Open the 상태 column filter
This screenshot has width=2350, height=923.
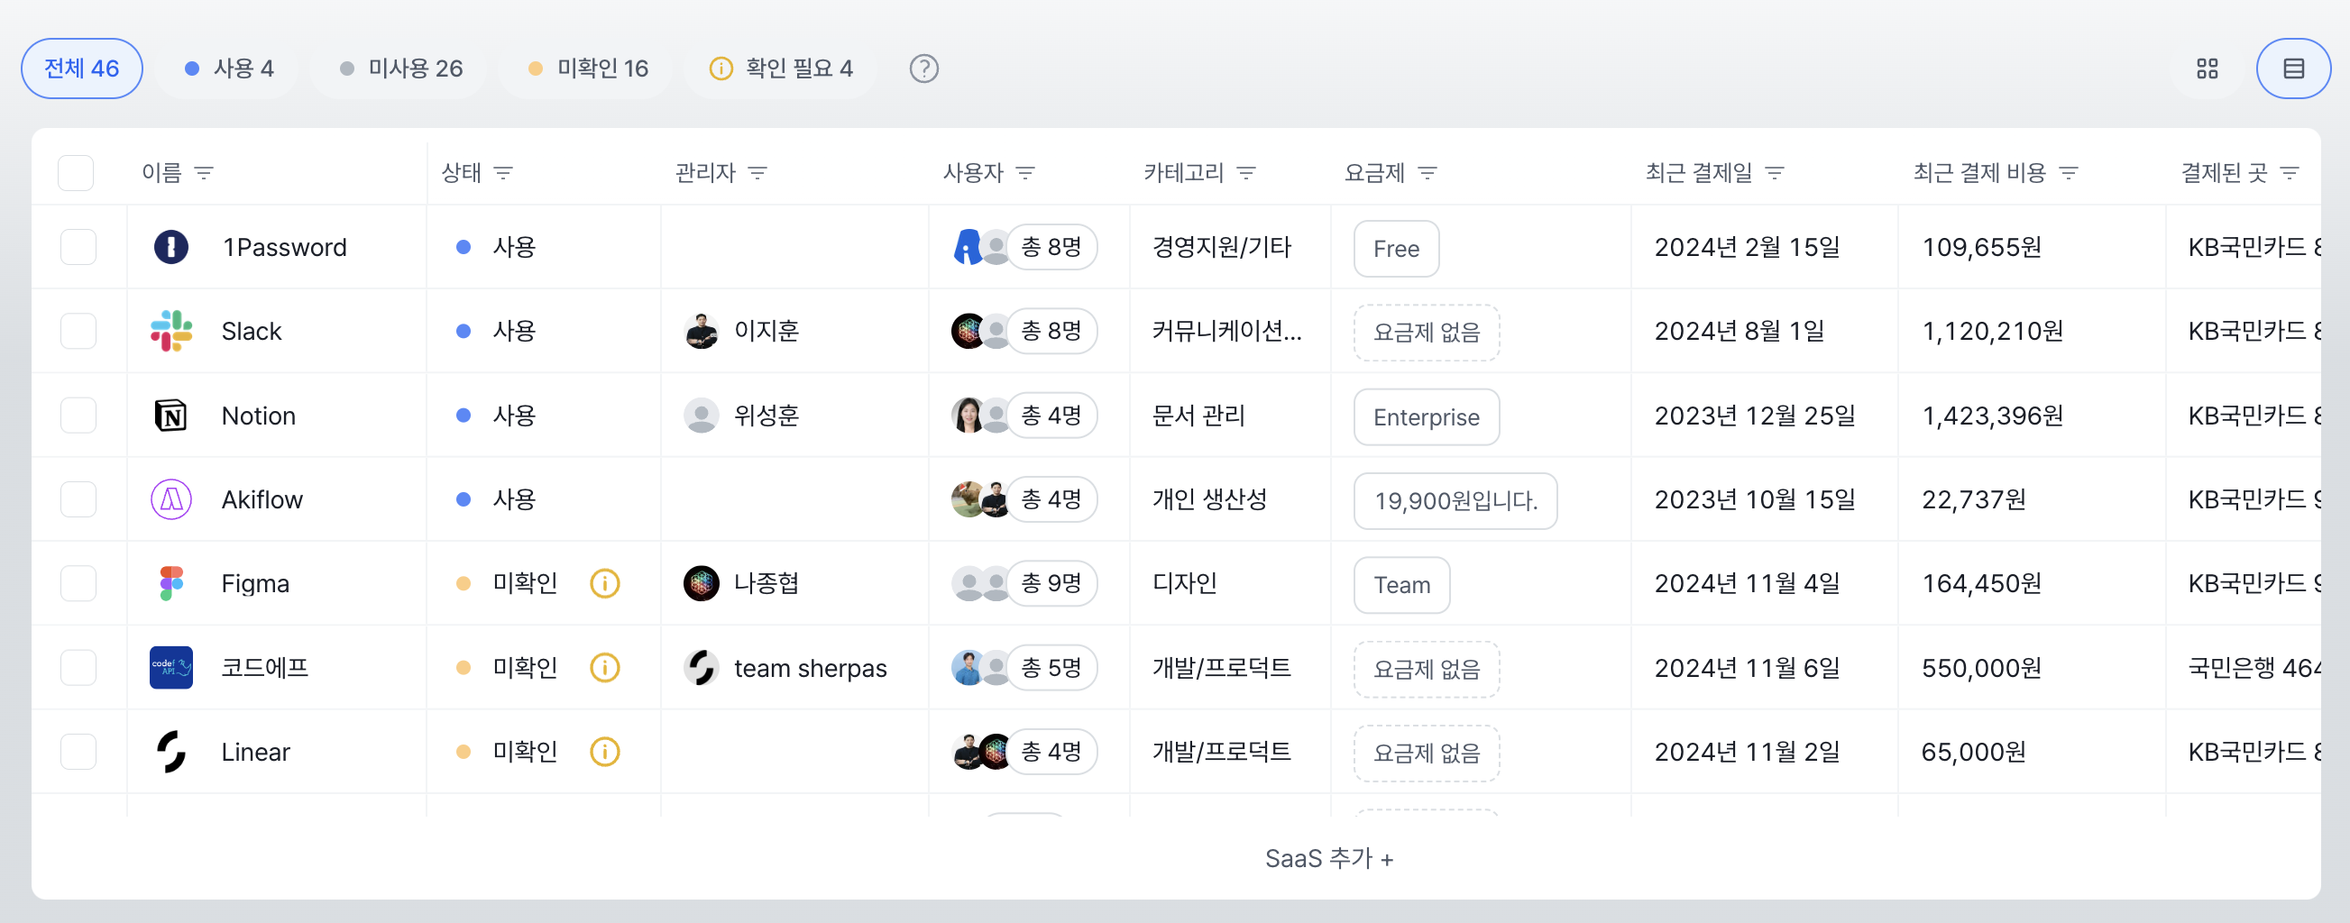point(503,172)
